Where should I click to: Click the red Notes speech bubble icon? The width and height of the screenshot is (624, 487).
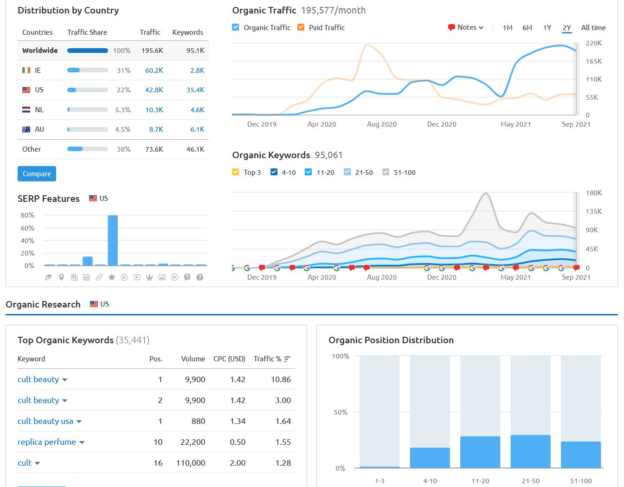click(x=451, y=28)
